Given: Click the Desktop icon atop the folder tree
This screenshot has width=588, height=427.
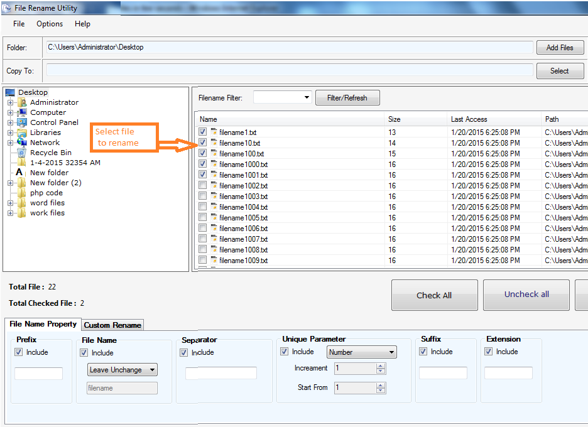Looking at the screenshot, I should [9, 92].
